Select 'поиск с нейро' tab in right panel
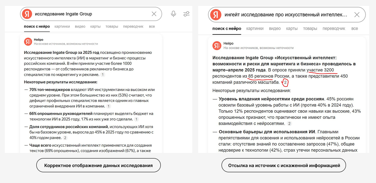 tap(227, 29)
